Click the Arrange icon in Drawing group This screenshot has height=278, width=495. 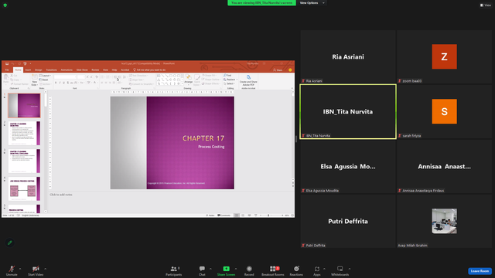click(189, 77)
